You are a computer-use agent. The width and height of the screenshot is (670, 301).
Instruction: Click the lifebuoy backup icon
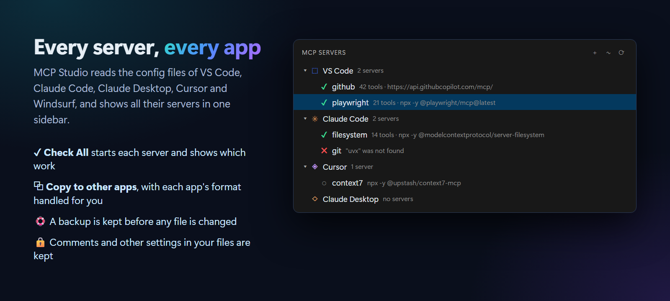pos(40,221)
